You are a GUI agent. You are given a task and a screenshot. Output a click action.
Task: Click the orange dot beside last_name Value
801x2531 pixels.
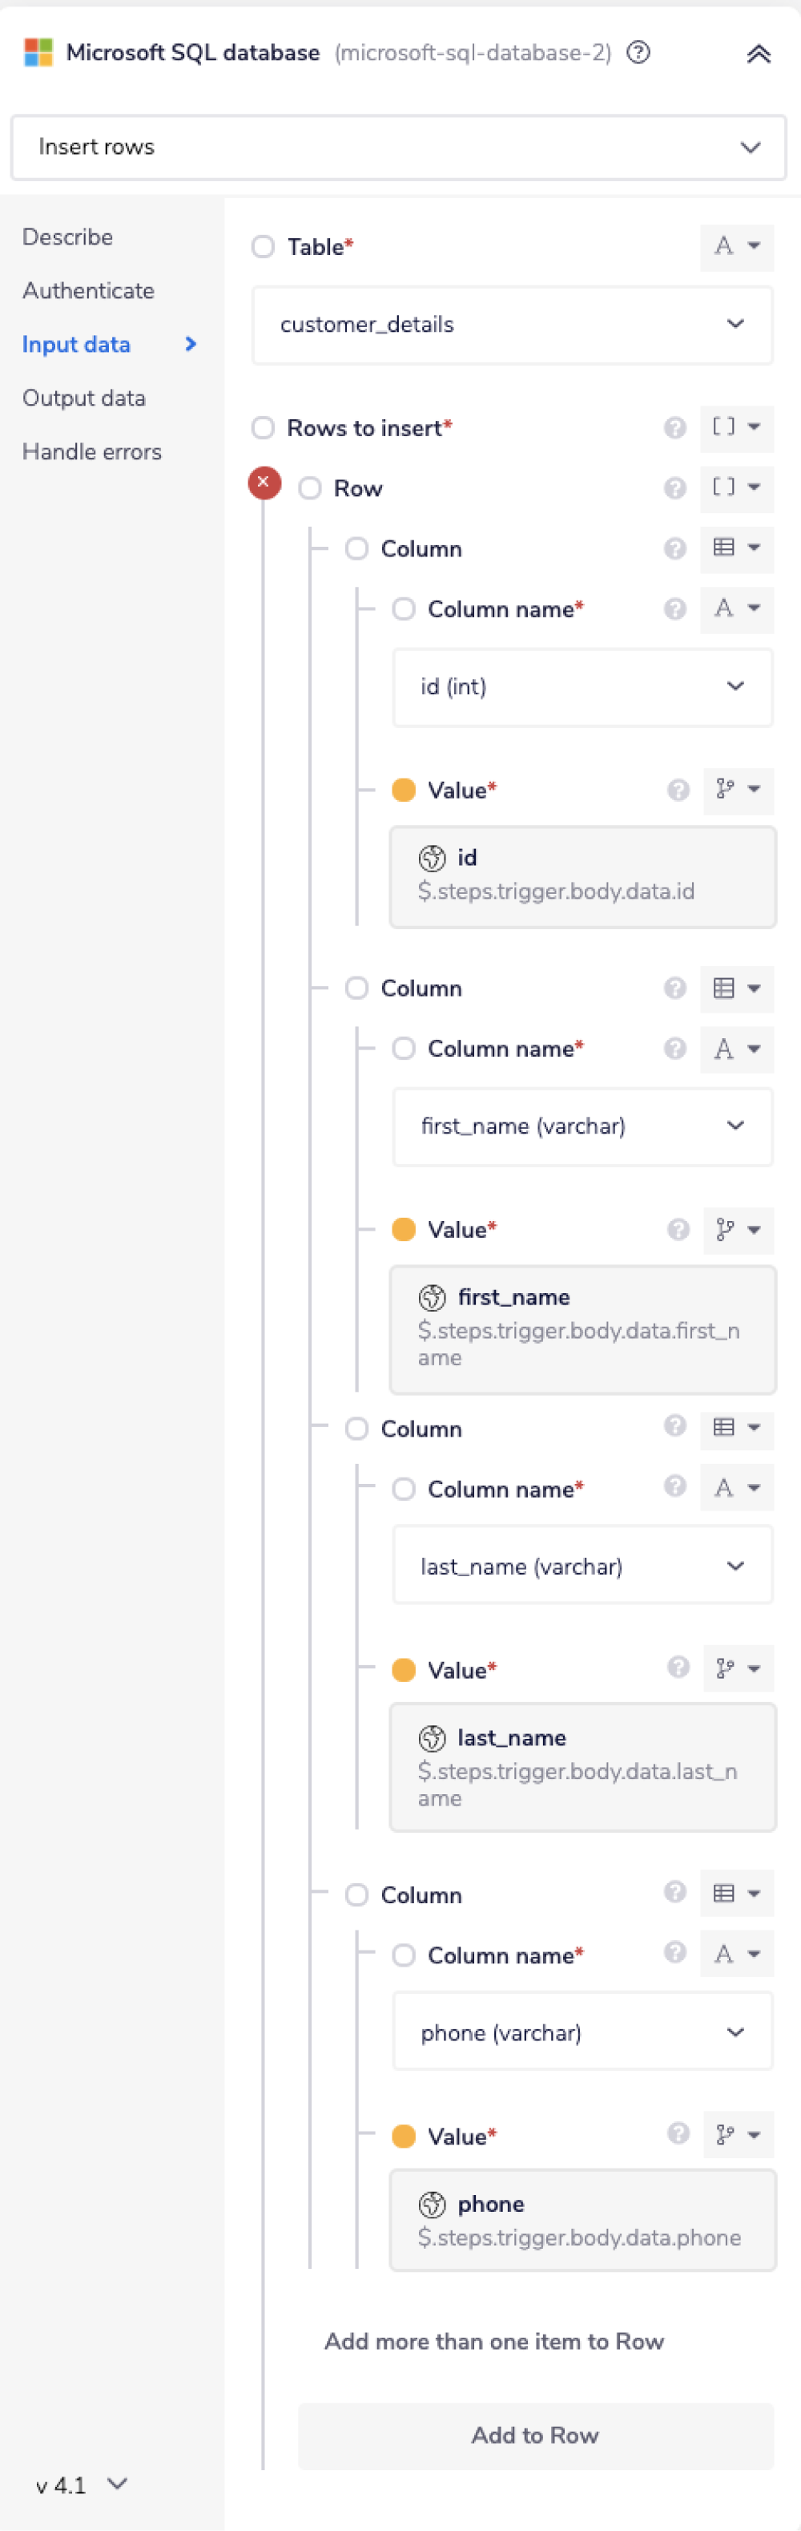(404, 1669)
